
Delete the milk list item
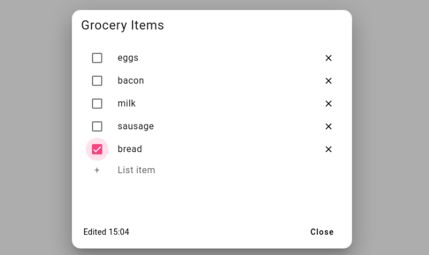328,103
